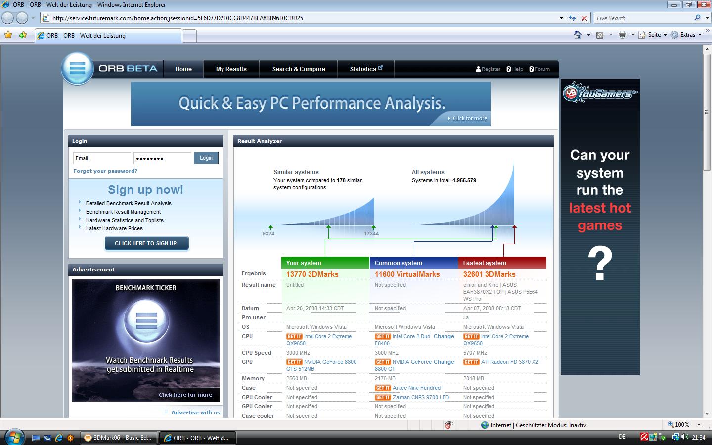Screen dimensions: 712x445
Task: Click Switch between windows quick launch icon
Action: coord(47,438)
